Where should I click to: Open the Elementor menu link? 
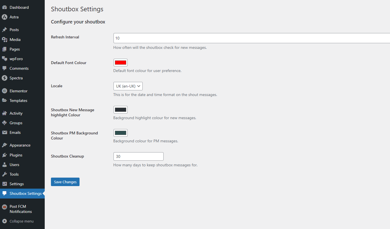[x=22, y=91]
